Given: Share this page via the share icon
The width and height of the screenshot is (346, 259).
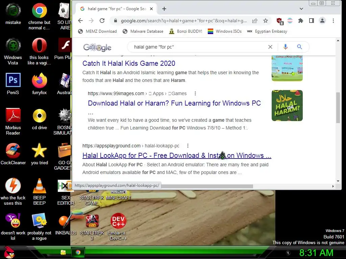Looking at the screenshot, I should coord(255,21).
